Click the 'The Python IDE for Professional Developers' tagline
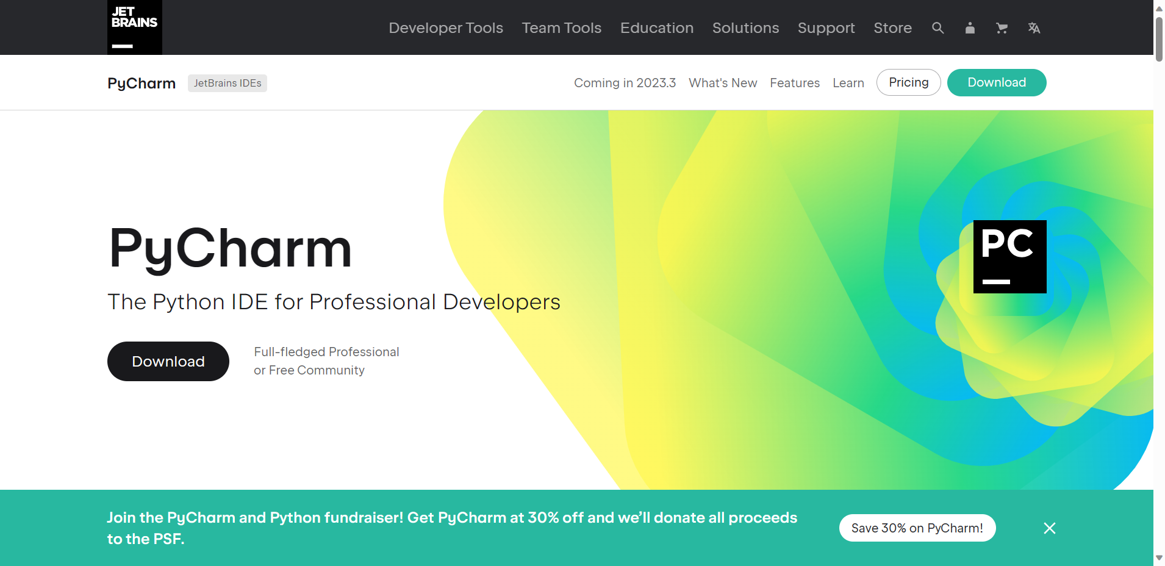The width and height of the screenshot is (1165, 566). [334, 302]
